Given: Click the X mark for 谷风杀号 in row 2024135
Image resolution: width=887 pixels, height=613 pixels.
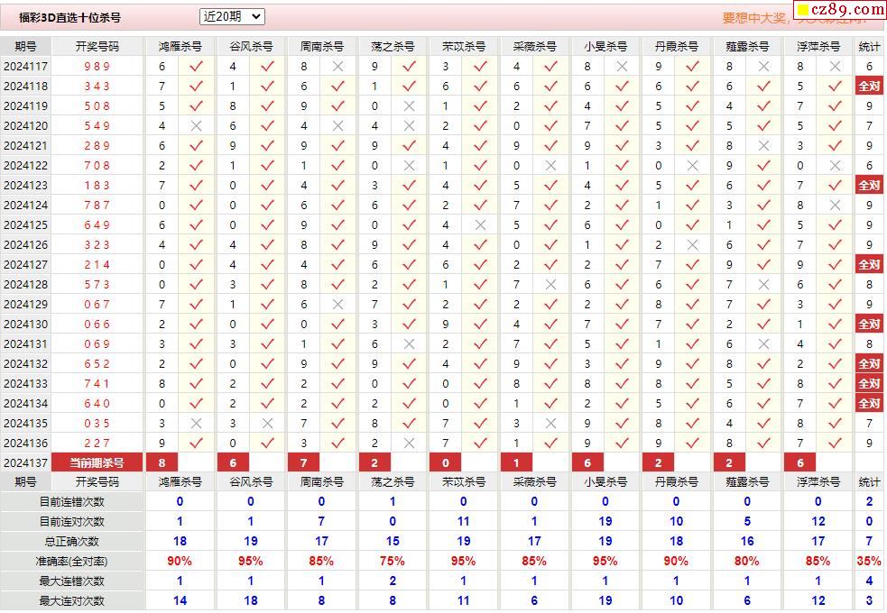Looking at the screenshot, I should point(267,423).
